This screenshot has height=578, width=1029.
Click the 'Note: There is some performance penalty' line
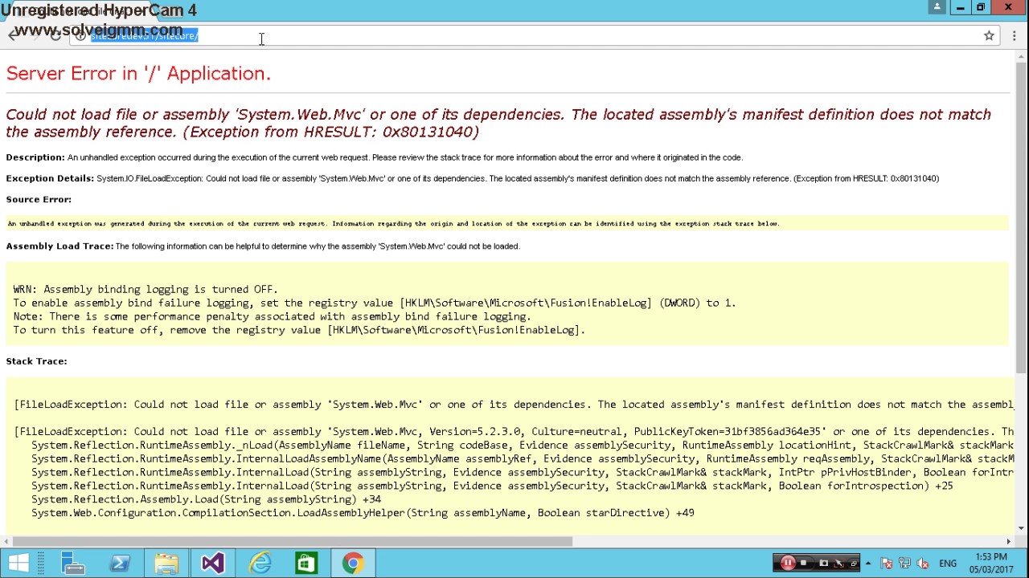[272, 316]
